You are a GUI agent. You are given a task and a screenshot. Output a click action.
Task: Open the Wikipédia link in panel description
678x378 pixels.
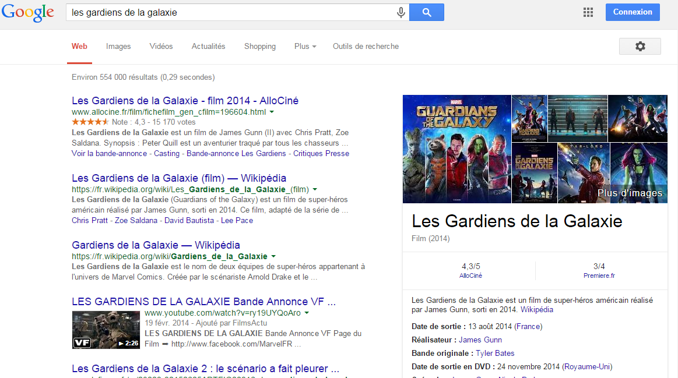coord(536,310)
